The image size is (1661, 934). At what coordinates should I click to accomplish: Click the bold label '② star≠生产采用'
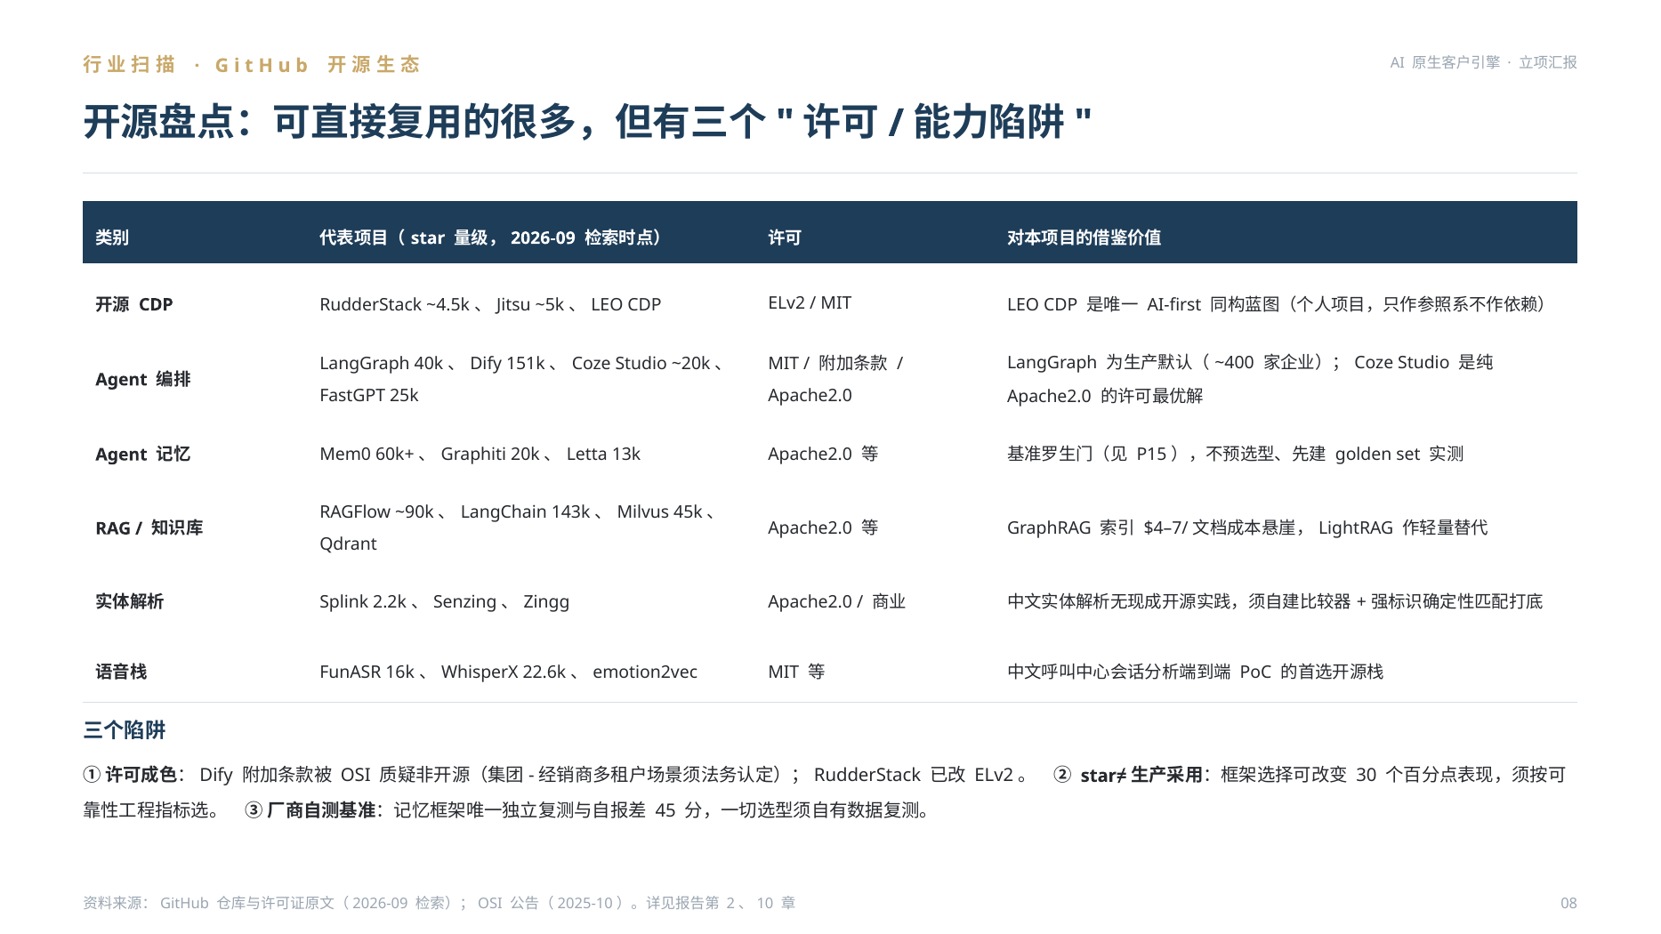point(1128,775)
